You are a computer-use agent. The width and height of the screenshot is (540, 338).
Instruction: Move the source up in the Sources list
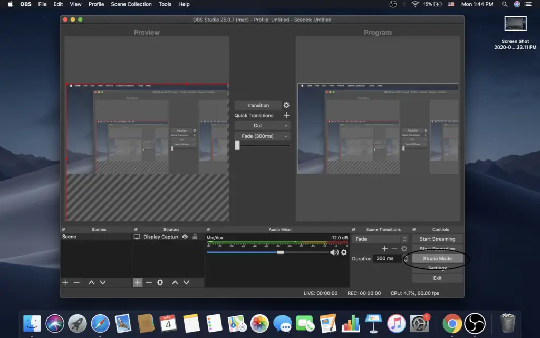pyautogui.click(x=175, y=283)
